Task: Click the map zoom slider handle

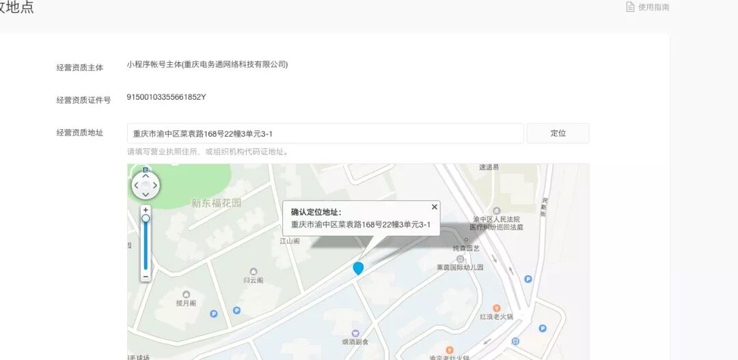Action: [x=146, y=219]
